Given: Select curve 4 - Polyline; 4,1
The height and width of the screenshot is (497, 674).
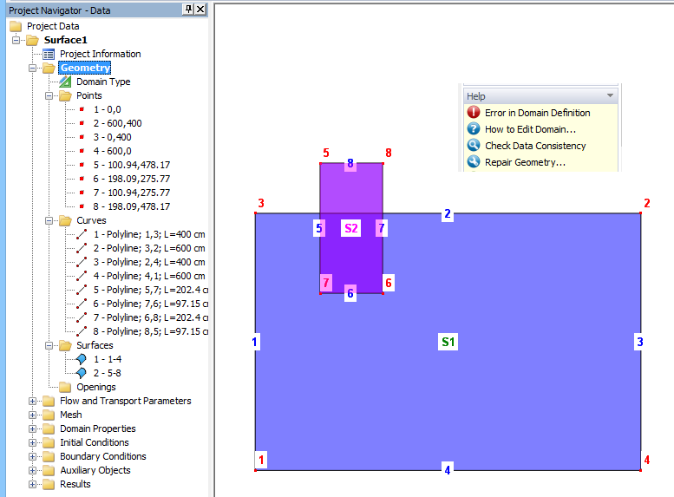Looking at the screenshot, I should [x=149, y=276].
